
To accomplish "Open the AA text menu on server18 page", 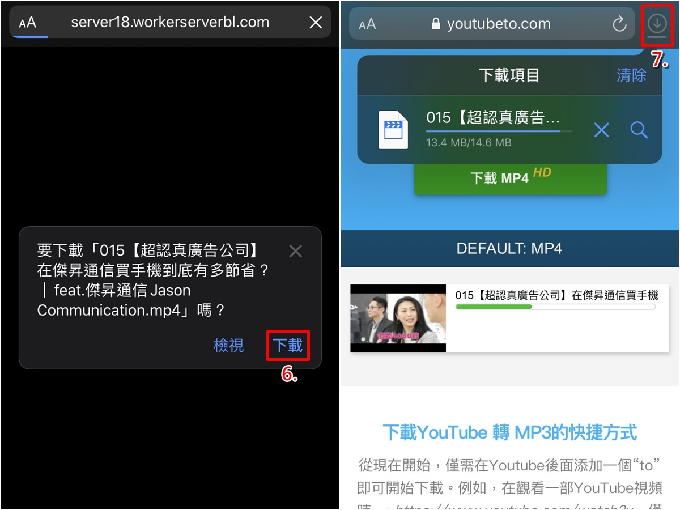I will point(27,23).
